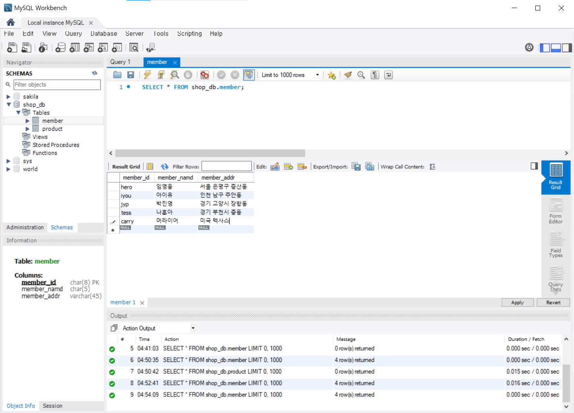Refresh schemas icon in Navigator
Image resolution: width=574 pixels, height=413 pixels.
coord(95,73)
